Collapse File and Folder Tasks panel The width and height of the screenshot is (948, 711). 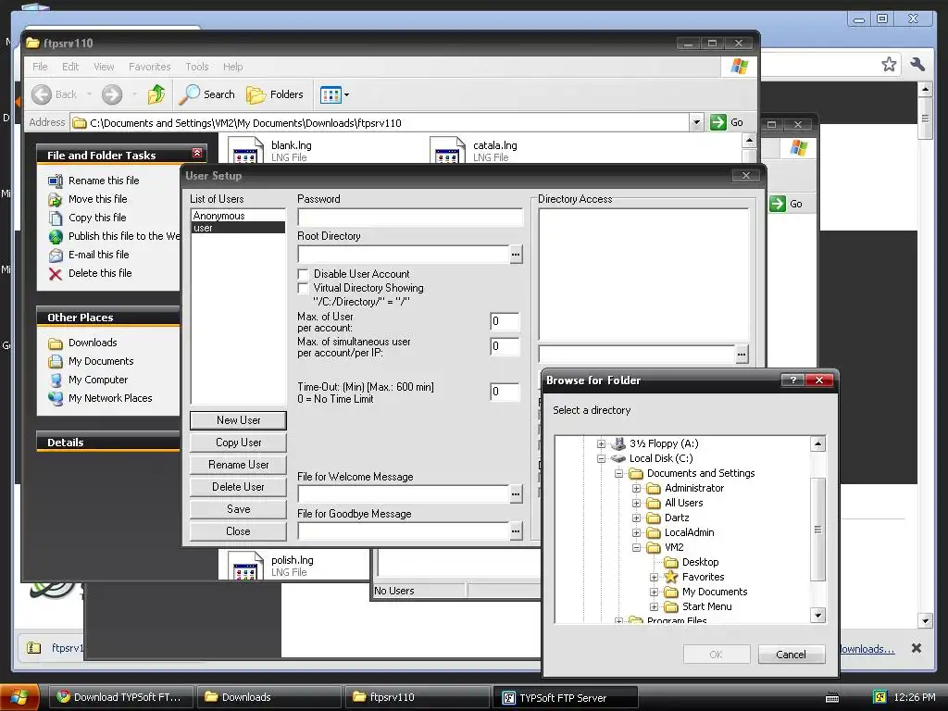click(196, 153)
